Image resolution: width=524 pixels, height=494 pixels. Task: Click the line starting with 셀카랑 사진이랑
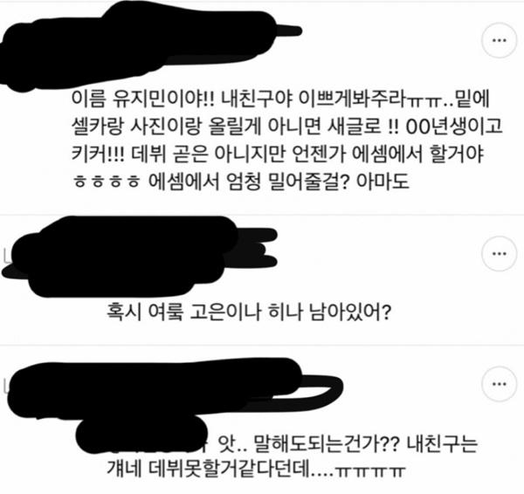tap(286, 127)
